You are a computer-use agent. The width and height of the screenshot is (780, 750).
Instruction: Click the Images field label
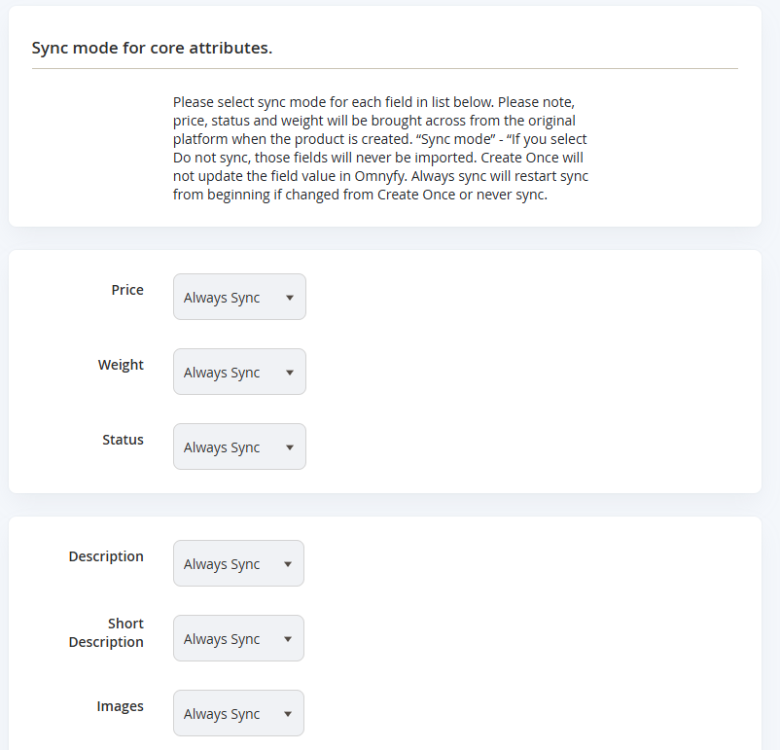pos(120,706)
